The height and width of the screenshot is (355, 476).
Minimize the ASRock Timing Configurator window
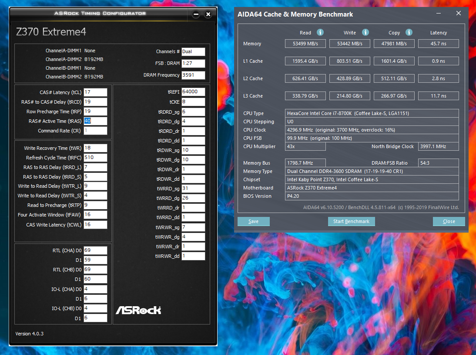click(x=196, y=14)
